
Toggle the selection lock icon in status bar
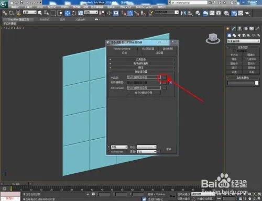(88, 194)
